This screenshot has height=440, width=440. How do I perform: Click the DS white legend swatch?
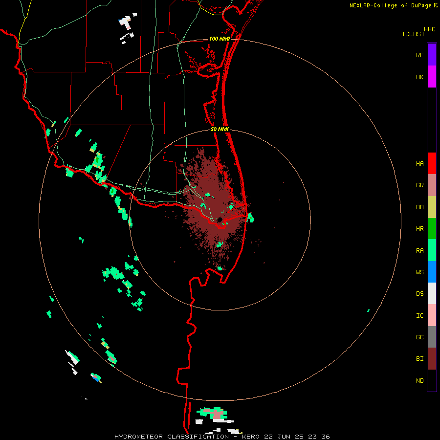point(432,293)
